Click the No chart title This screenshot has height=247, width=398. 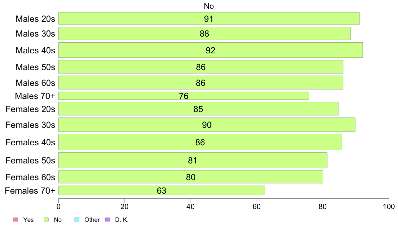click(x=209, y=6)
